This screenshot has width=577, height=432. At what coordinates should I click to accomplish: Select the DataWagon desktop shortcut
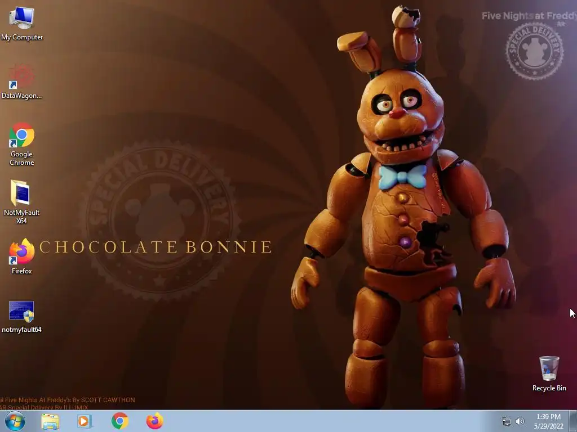pyautogui.click(x=22, y=82)
